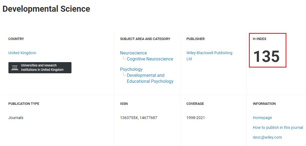Click the desc@wiley.com email link

click(x=267, y=137)
